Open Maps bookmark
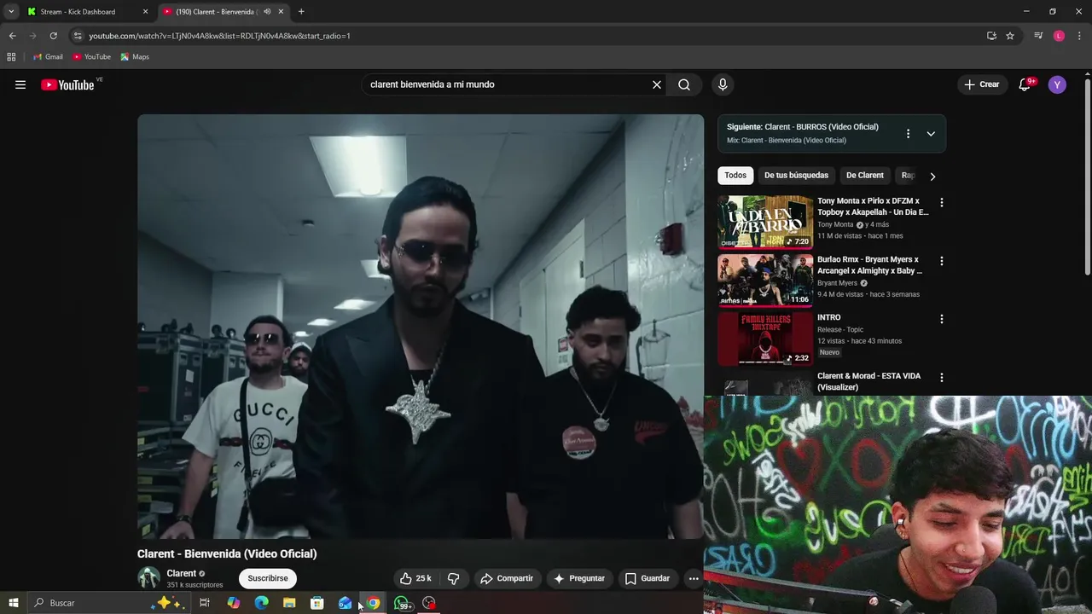The width and height of the screenshot is (1092, 614). tap(135, 57)
